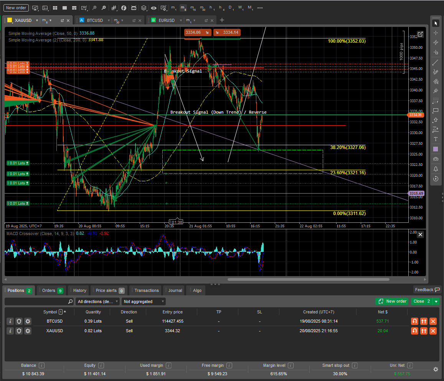The height and width of the screenshot is (381, 444).
Task: Click the Facebook share icon
Action: pos(124,8)
